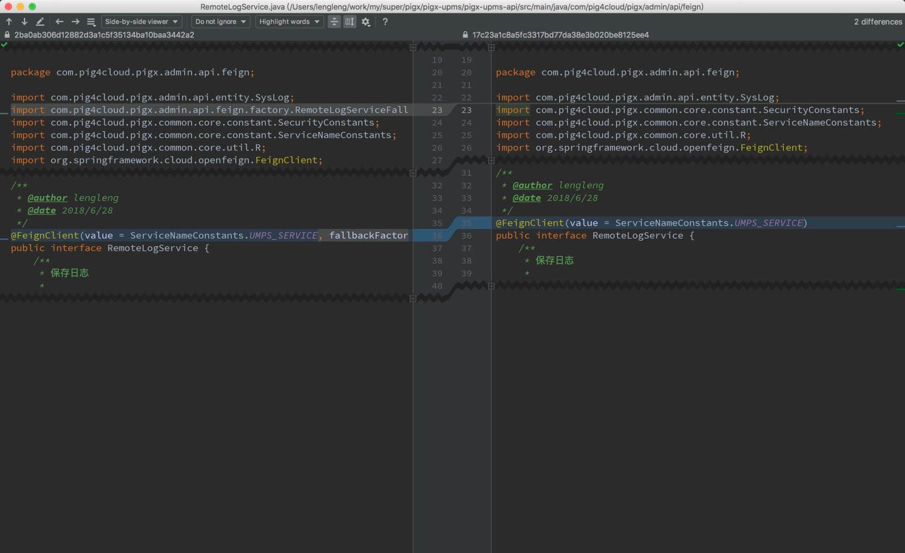Image resolution: width=905 pixels, height=553 pixels.
Task: Compare next file using right arrow
Action: (x=75, y=22)
